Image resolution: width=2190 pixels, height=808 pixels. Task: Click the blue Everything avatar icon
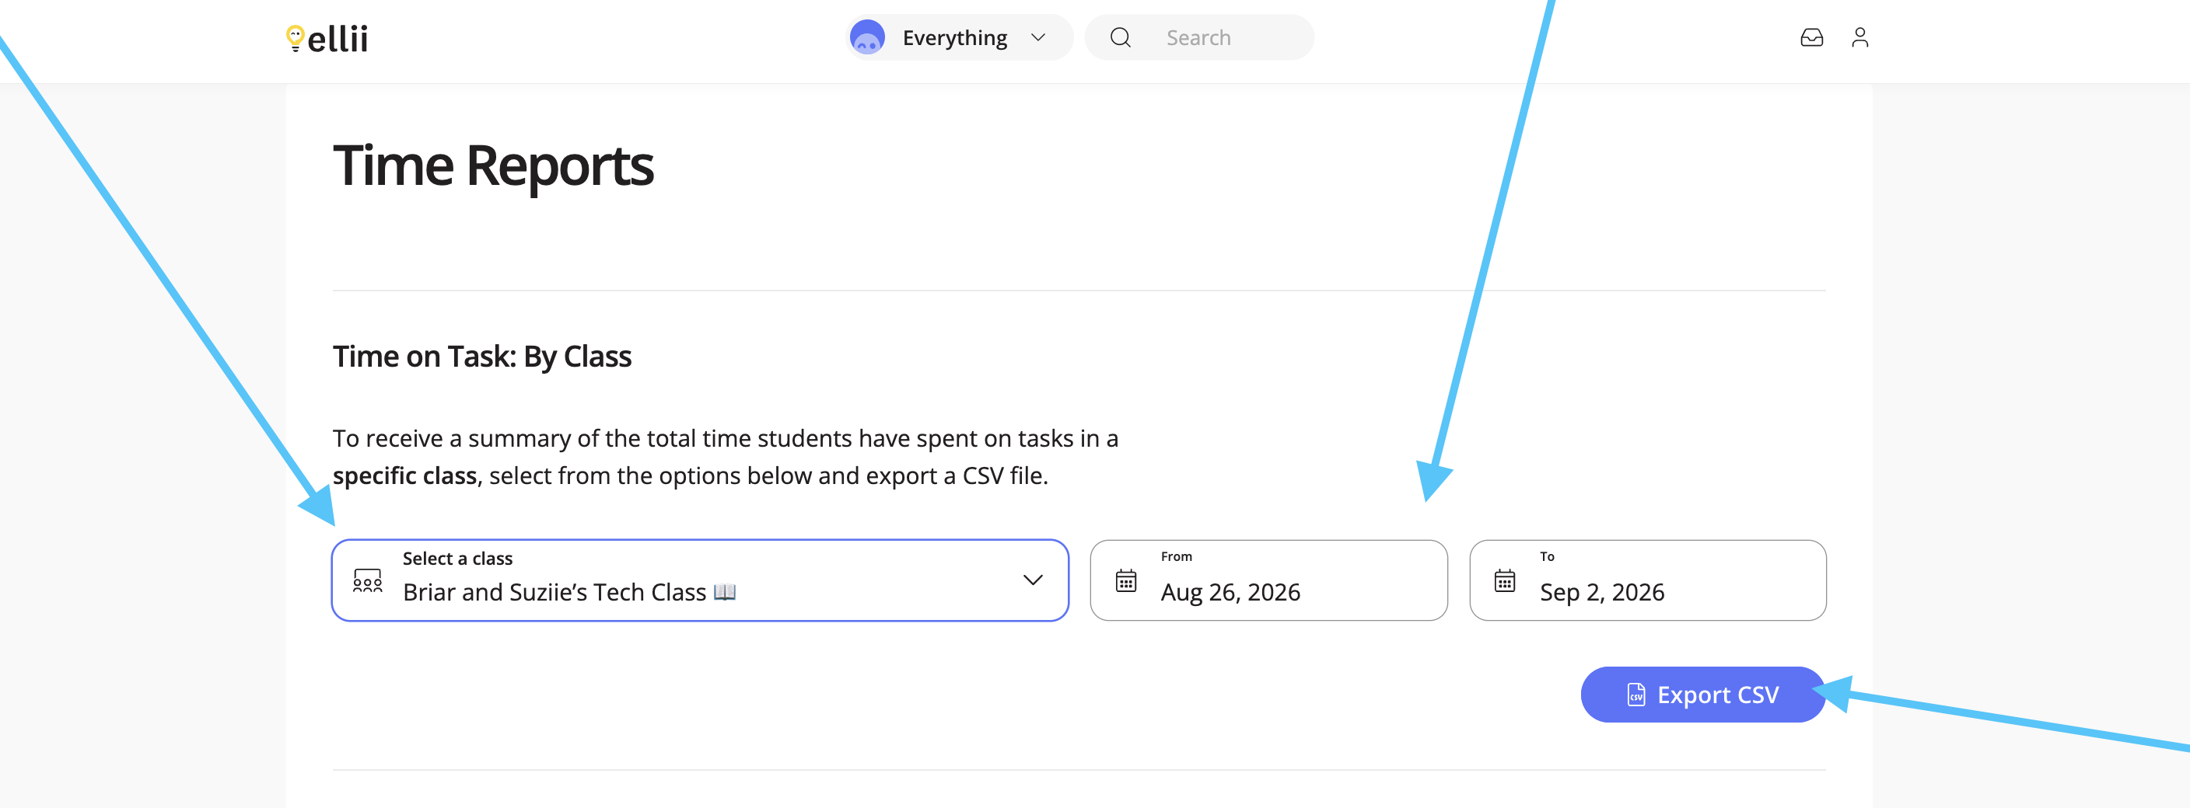pos(867,37)
